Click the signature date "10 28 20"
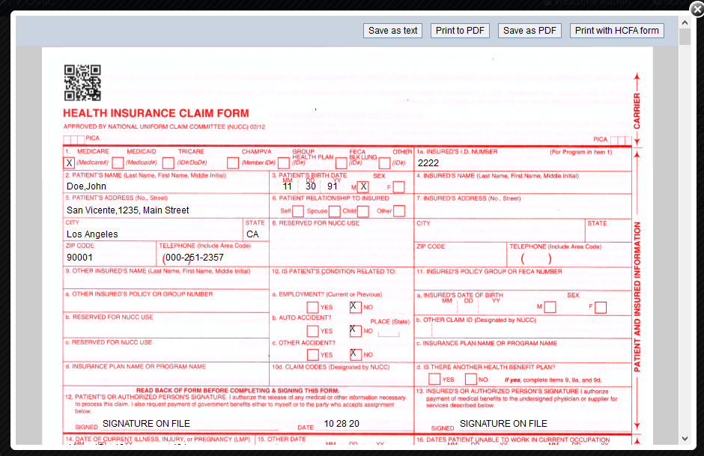Image resolution: width=704 pixels, height=456 pixels. coord(342,424)
